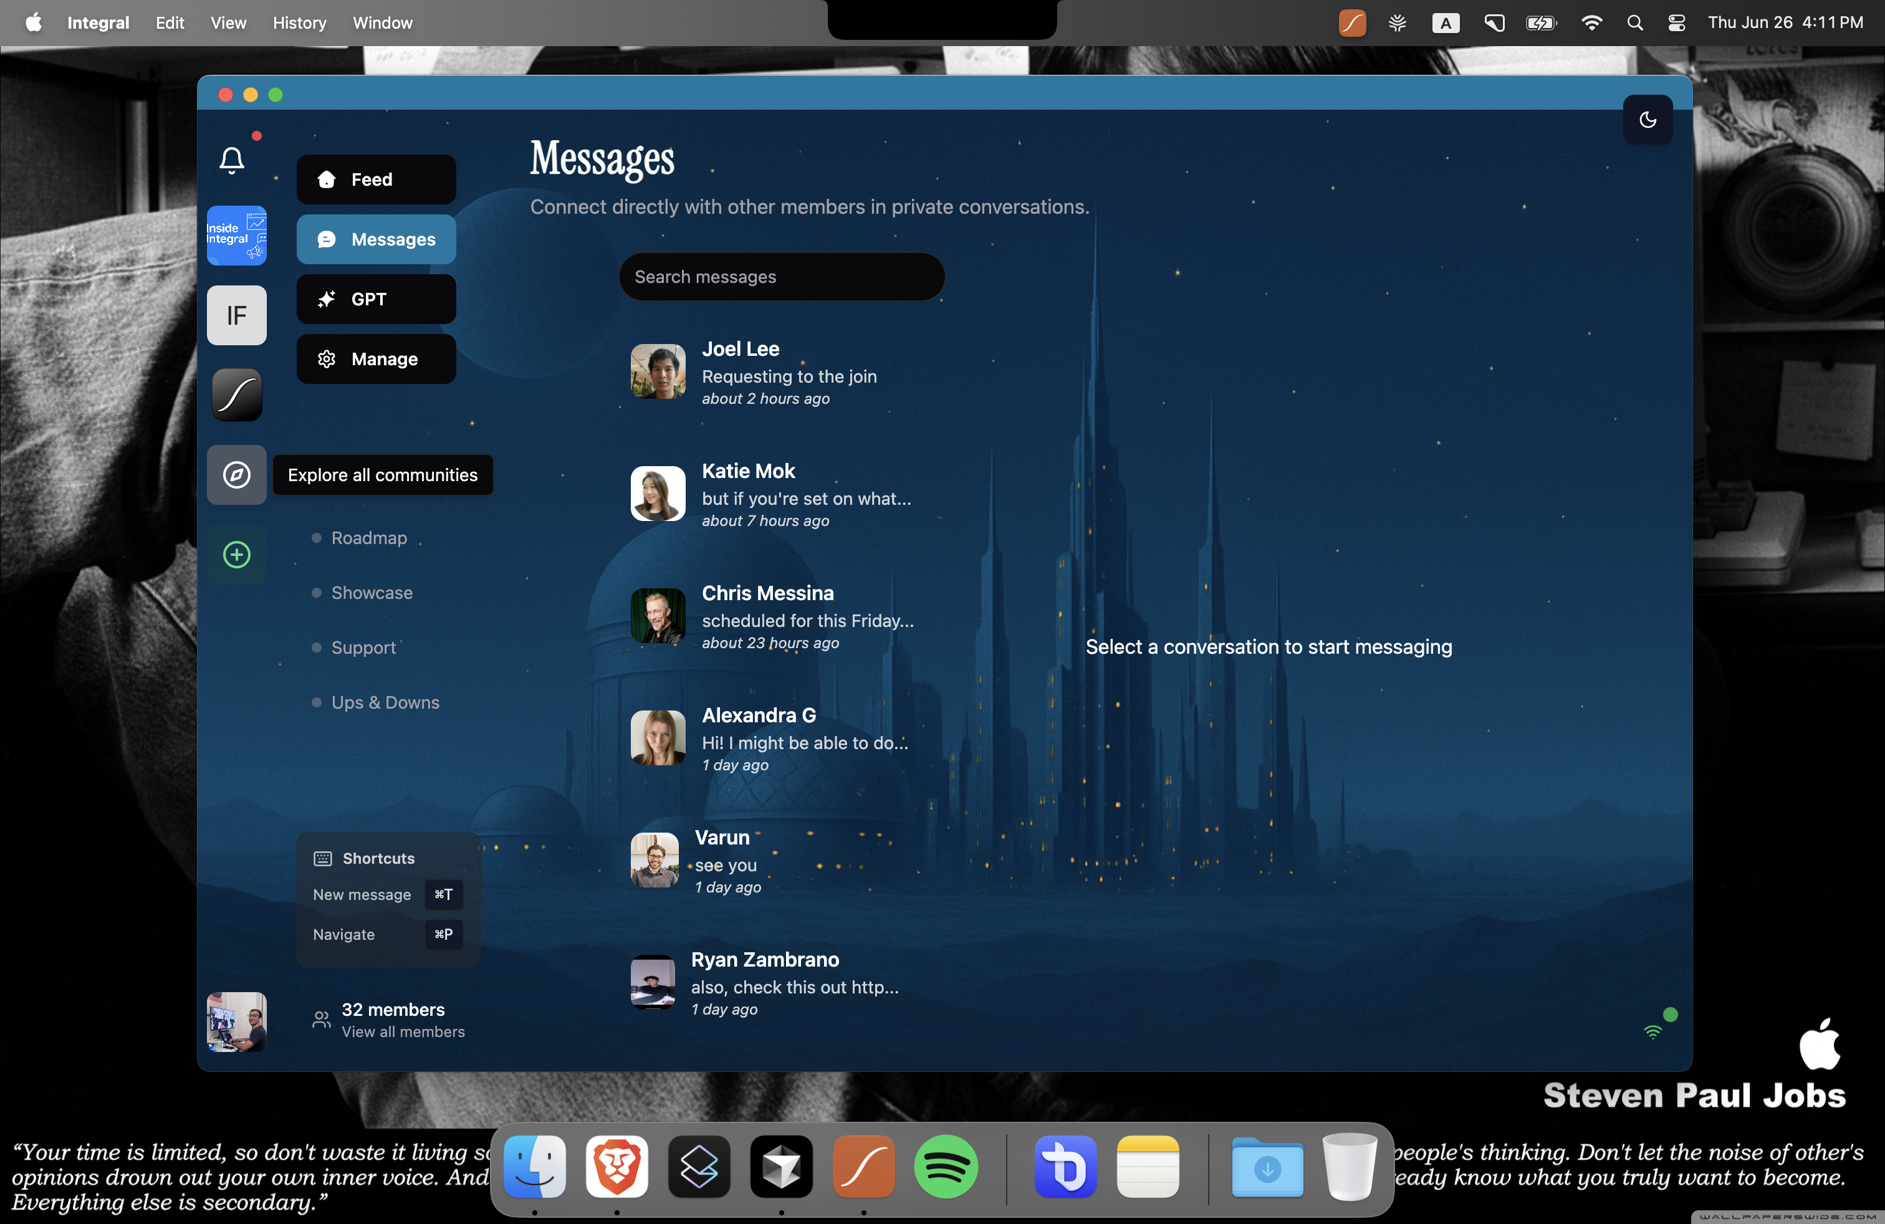
Task: Open the IF community icon
Action: (236, 315)
